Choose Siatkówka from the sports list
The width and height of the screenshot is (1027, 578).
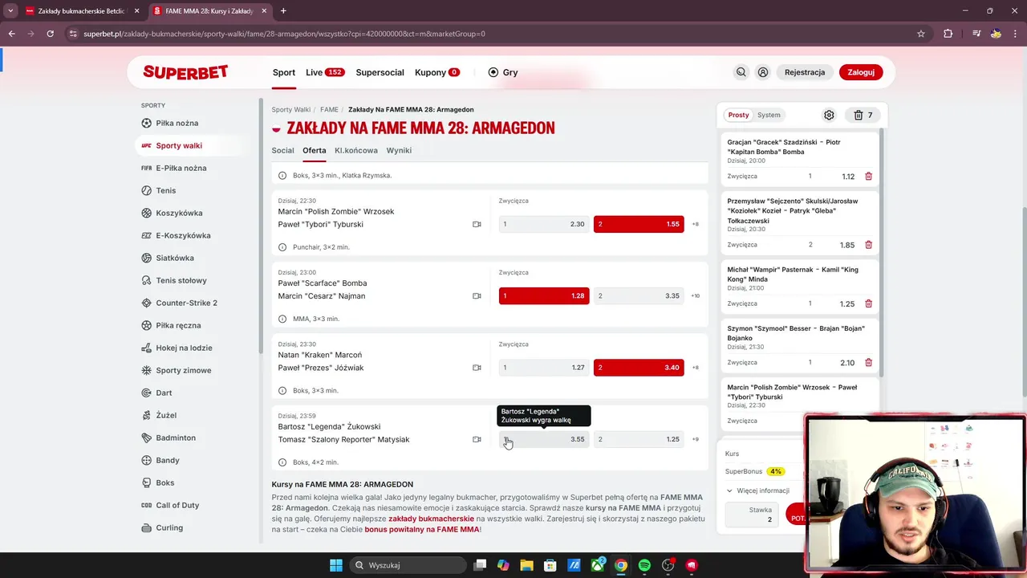click(x=168, y=258)
